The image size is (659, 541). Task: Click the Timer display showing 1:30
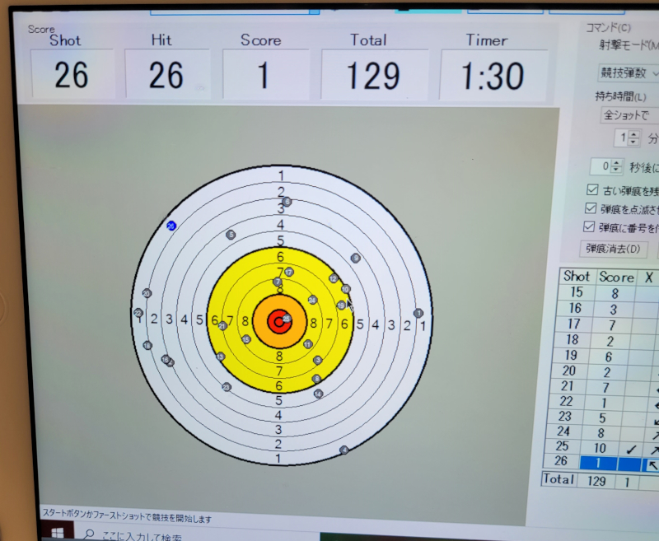(x=493, y=76)
